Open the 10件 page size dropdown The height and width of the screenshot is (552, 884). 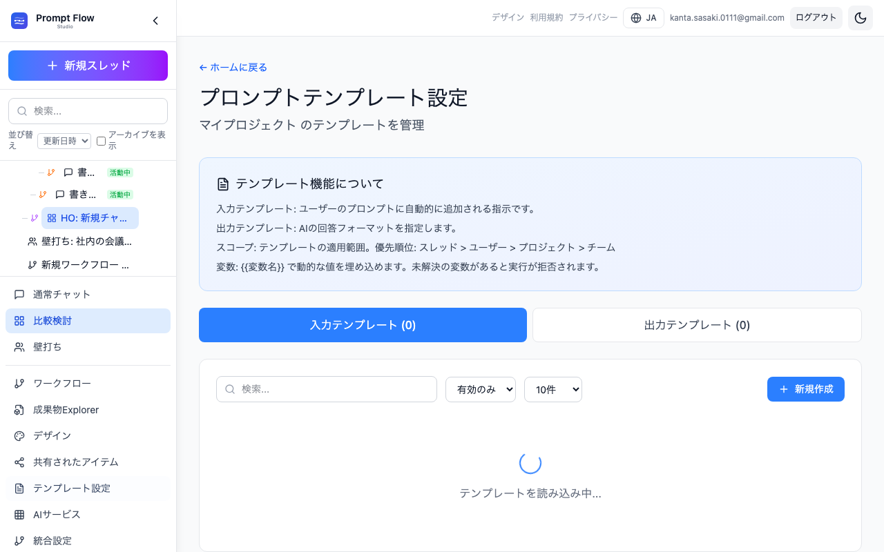(553, 389)
